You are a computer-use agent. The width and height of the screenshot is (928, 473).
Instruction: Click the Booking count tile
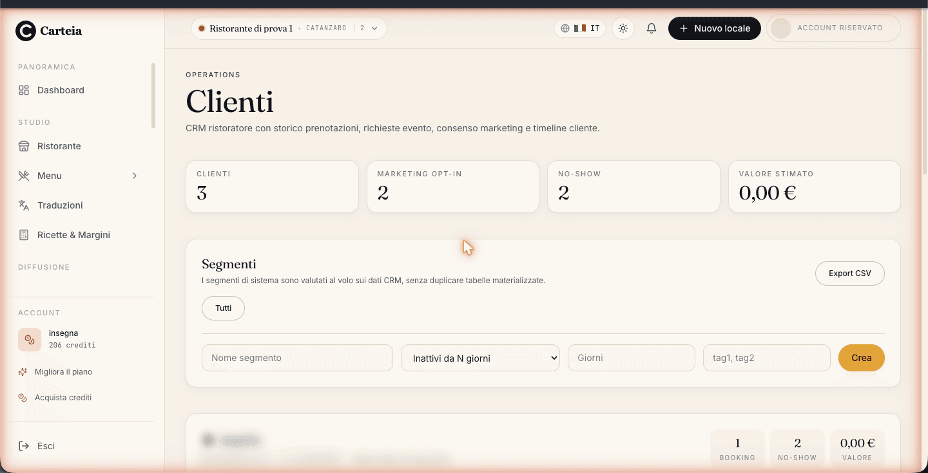click(737, 449)
